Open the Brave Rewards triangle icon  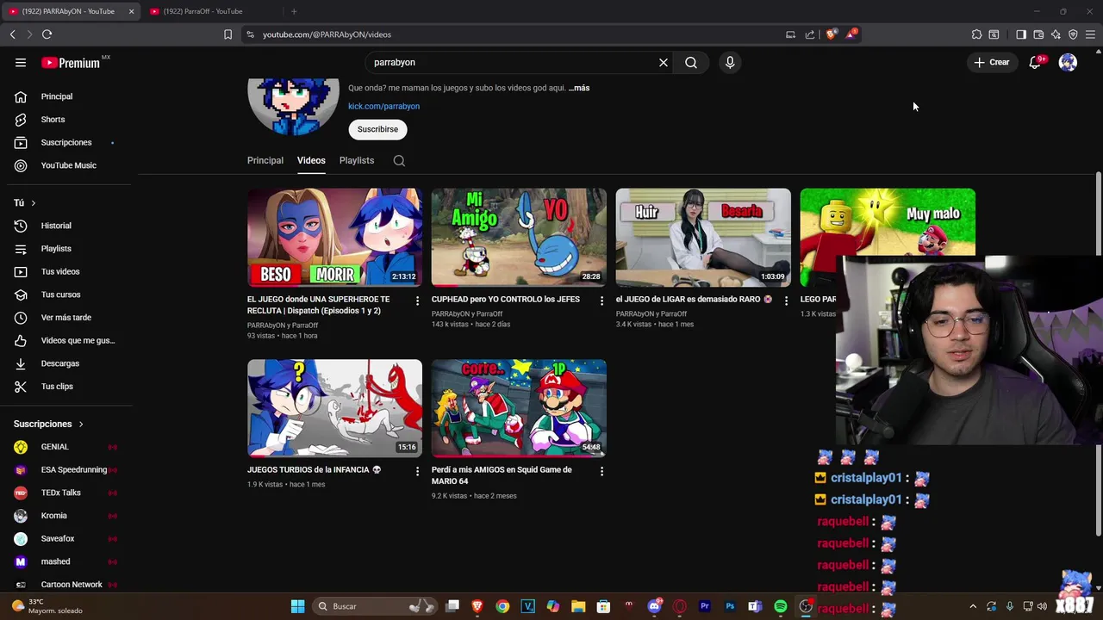851,34
